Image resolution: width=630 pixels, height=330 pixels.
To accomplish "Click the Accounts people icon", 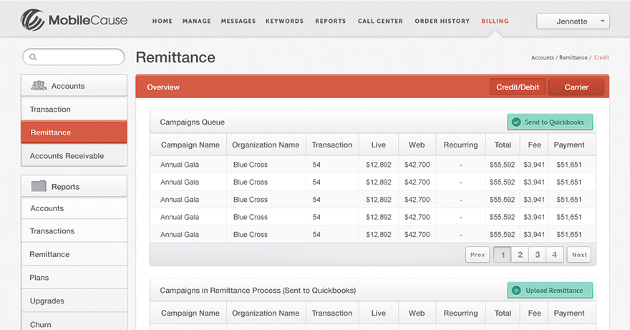I will (x=39, y=86).
